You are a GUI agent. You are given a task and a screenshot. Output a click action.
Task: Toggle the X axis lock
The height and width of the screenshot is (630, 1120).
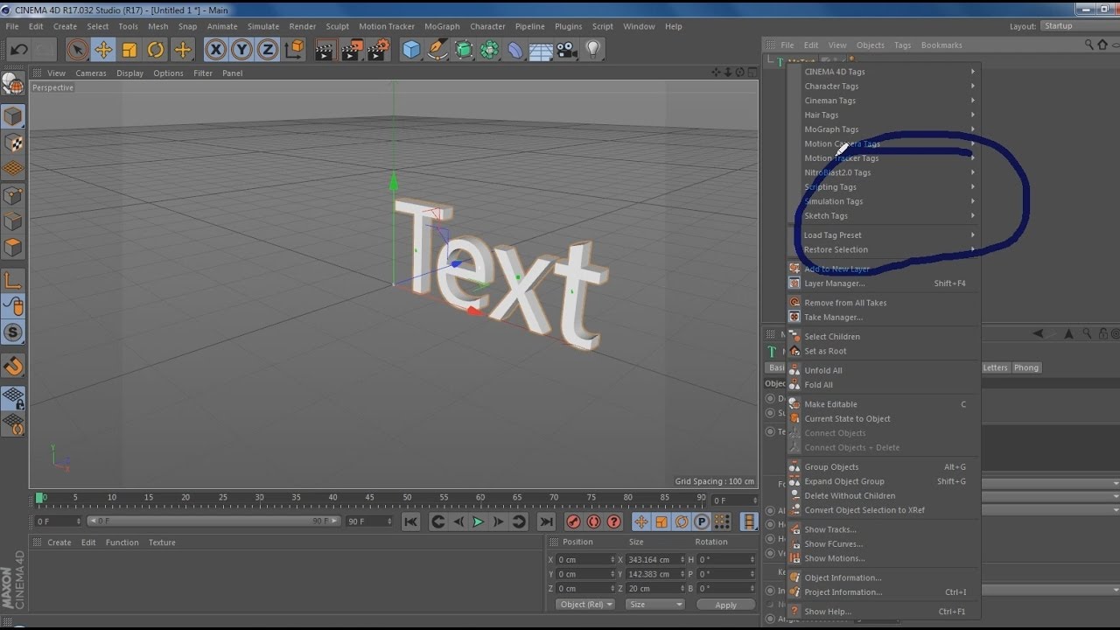[215, 50]
